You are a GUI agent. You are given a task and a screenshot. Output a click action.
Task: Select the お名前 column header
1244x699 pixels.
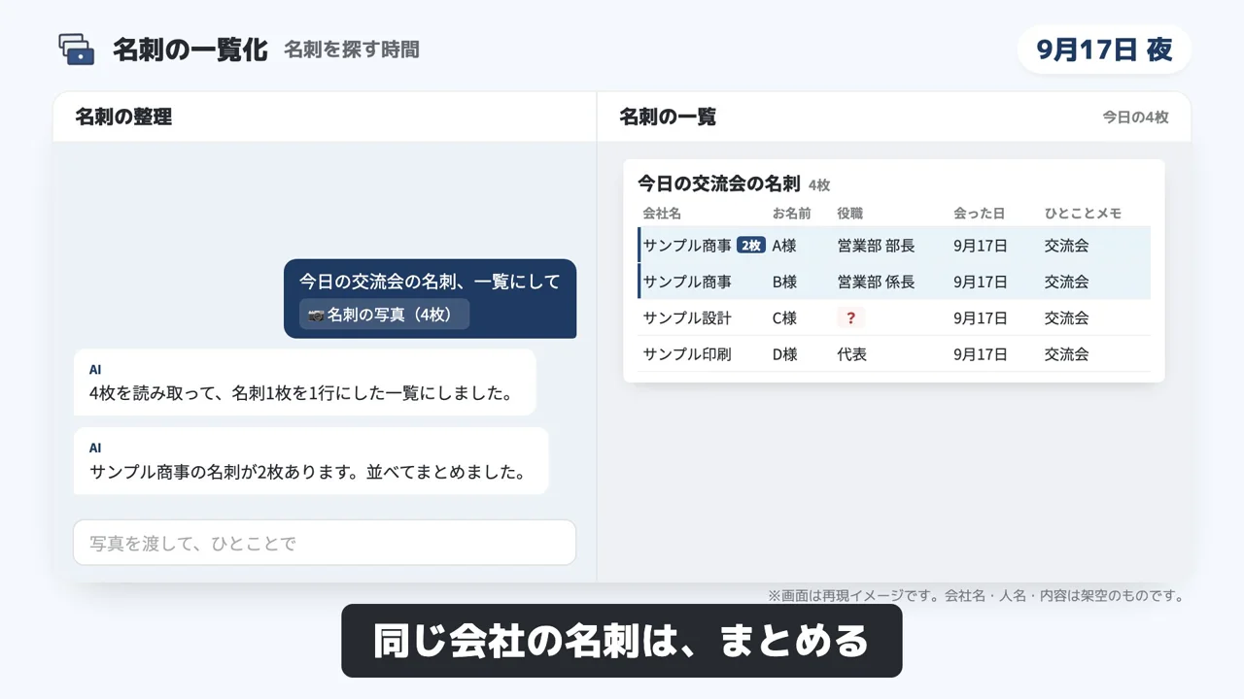coord(791,214)
